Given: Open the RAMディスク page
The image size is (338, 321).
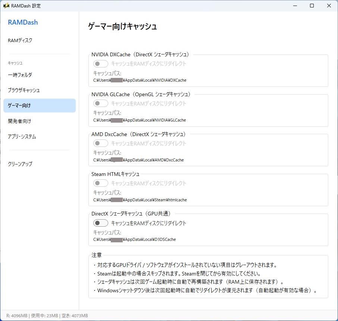Looking at the screenshot, I should [20, 41].
